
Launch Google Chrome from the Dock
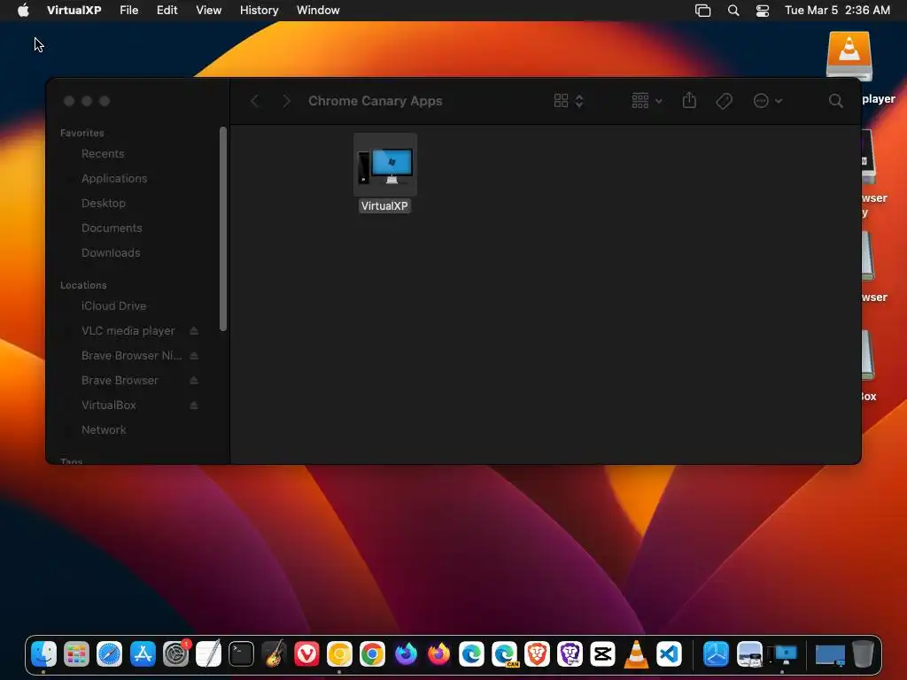[373, 654]
